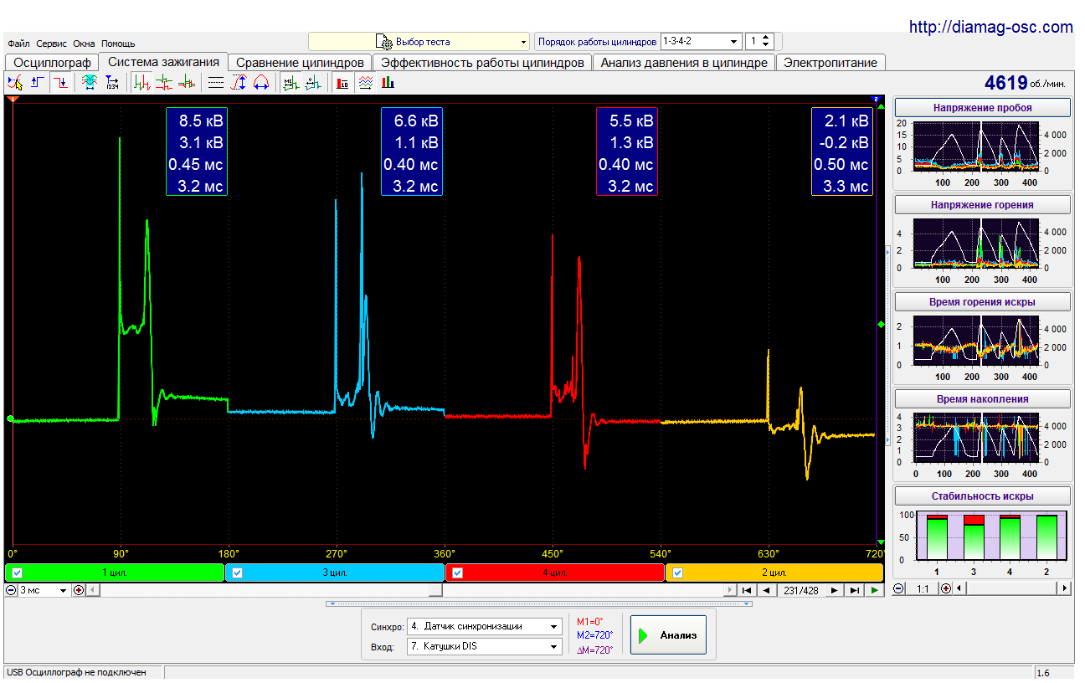
Task: Uncheck the 4 цил. cylinder checkbox
Action: click(x=457, y=573)
